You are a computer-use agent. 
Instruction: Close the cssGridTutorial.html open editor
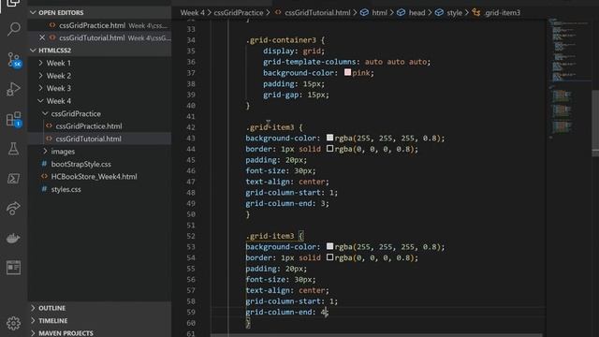42,37
